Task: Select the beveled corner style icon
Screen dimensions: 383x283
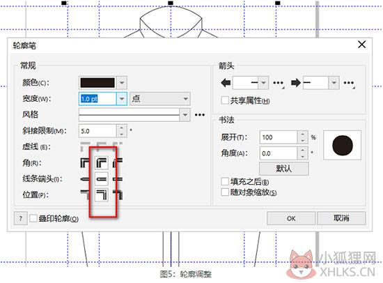Action: [x=118, y=163]
